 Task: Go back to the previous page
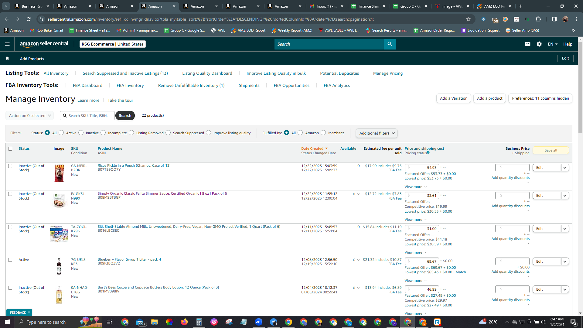click(x=7, y=19)
